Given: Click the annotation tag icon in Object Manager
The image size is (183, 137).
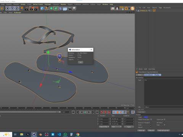Looking at the screenshot, I should (154, 11).
